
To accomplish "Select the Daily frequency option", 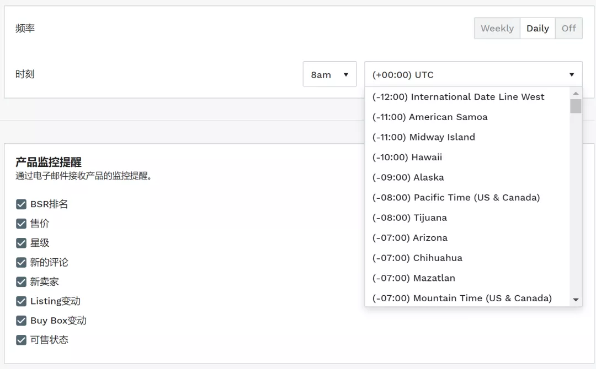I will point(537,28).
